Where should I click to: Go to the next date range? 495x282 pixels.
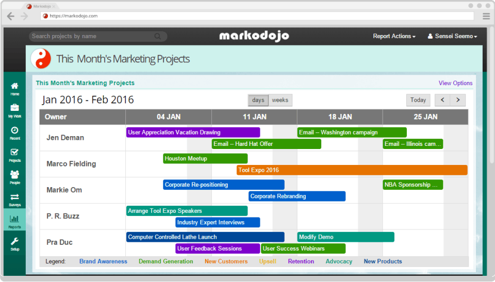click(x=458, y=100)
